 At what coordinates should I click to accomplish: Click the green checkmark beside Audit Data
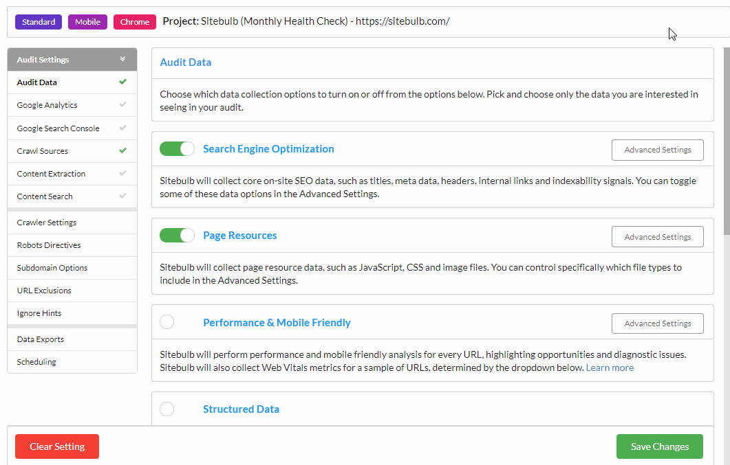(122, 82)
